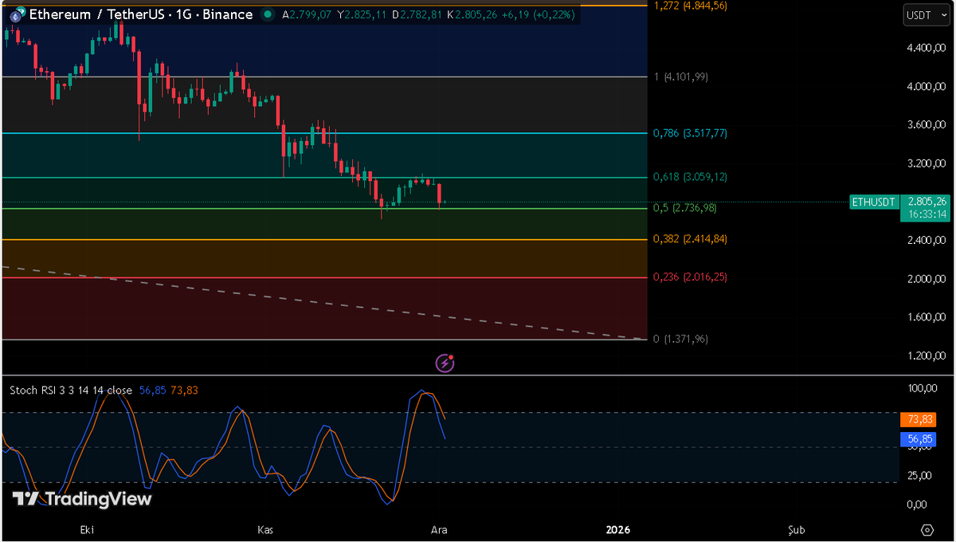956x542 pixels.
Task: Click the 1.600,00 price axis label
Action: 925,317
